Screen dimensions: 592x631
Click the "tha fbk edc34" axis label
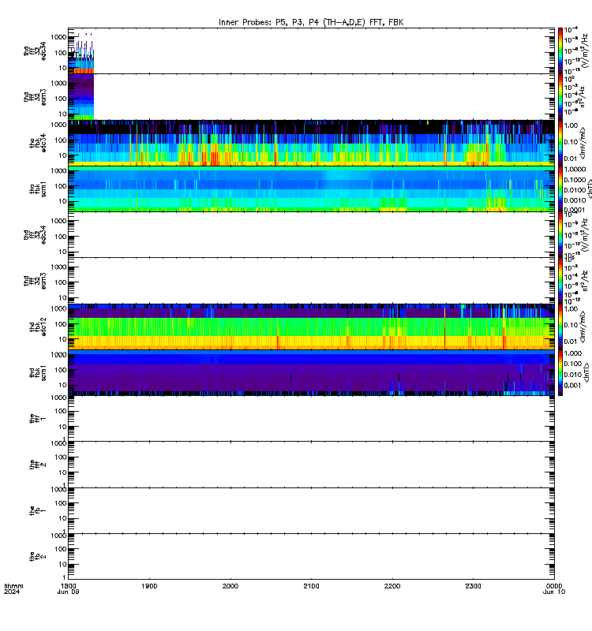coord(37,143)
